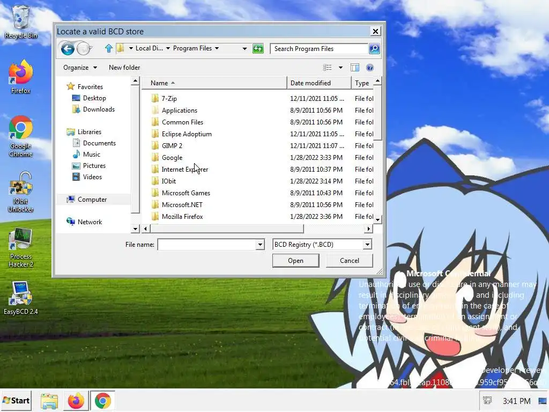This screenshot has width=549, height=412.
Task: Sort files by Name column
Action: coord(214,83)
